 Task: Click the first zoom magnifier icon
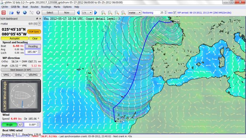click(x=103, y=13)
